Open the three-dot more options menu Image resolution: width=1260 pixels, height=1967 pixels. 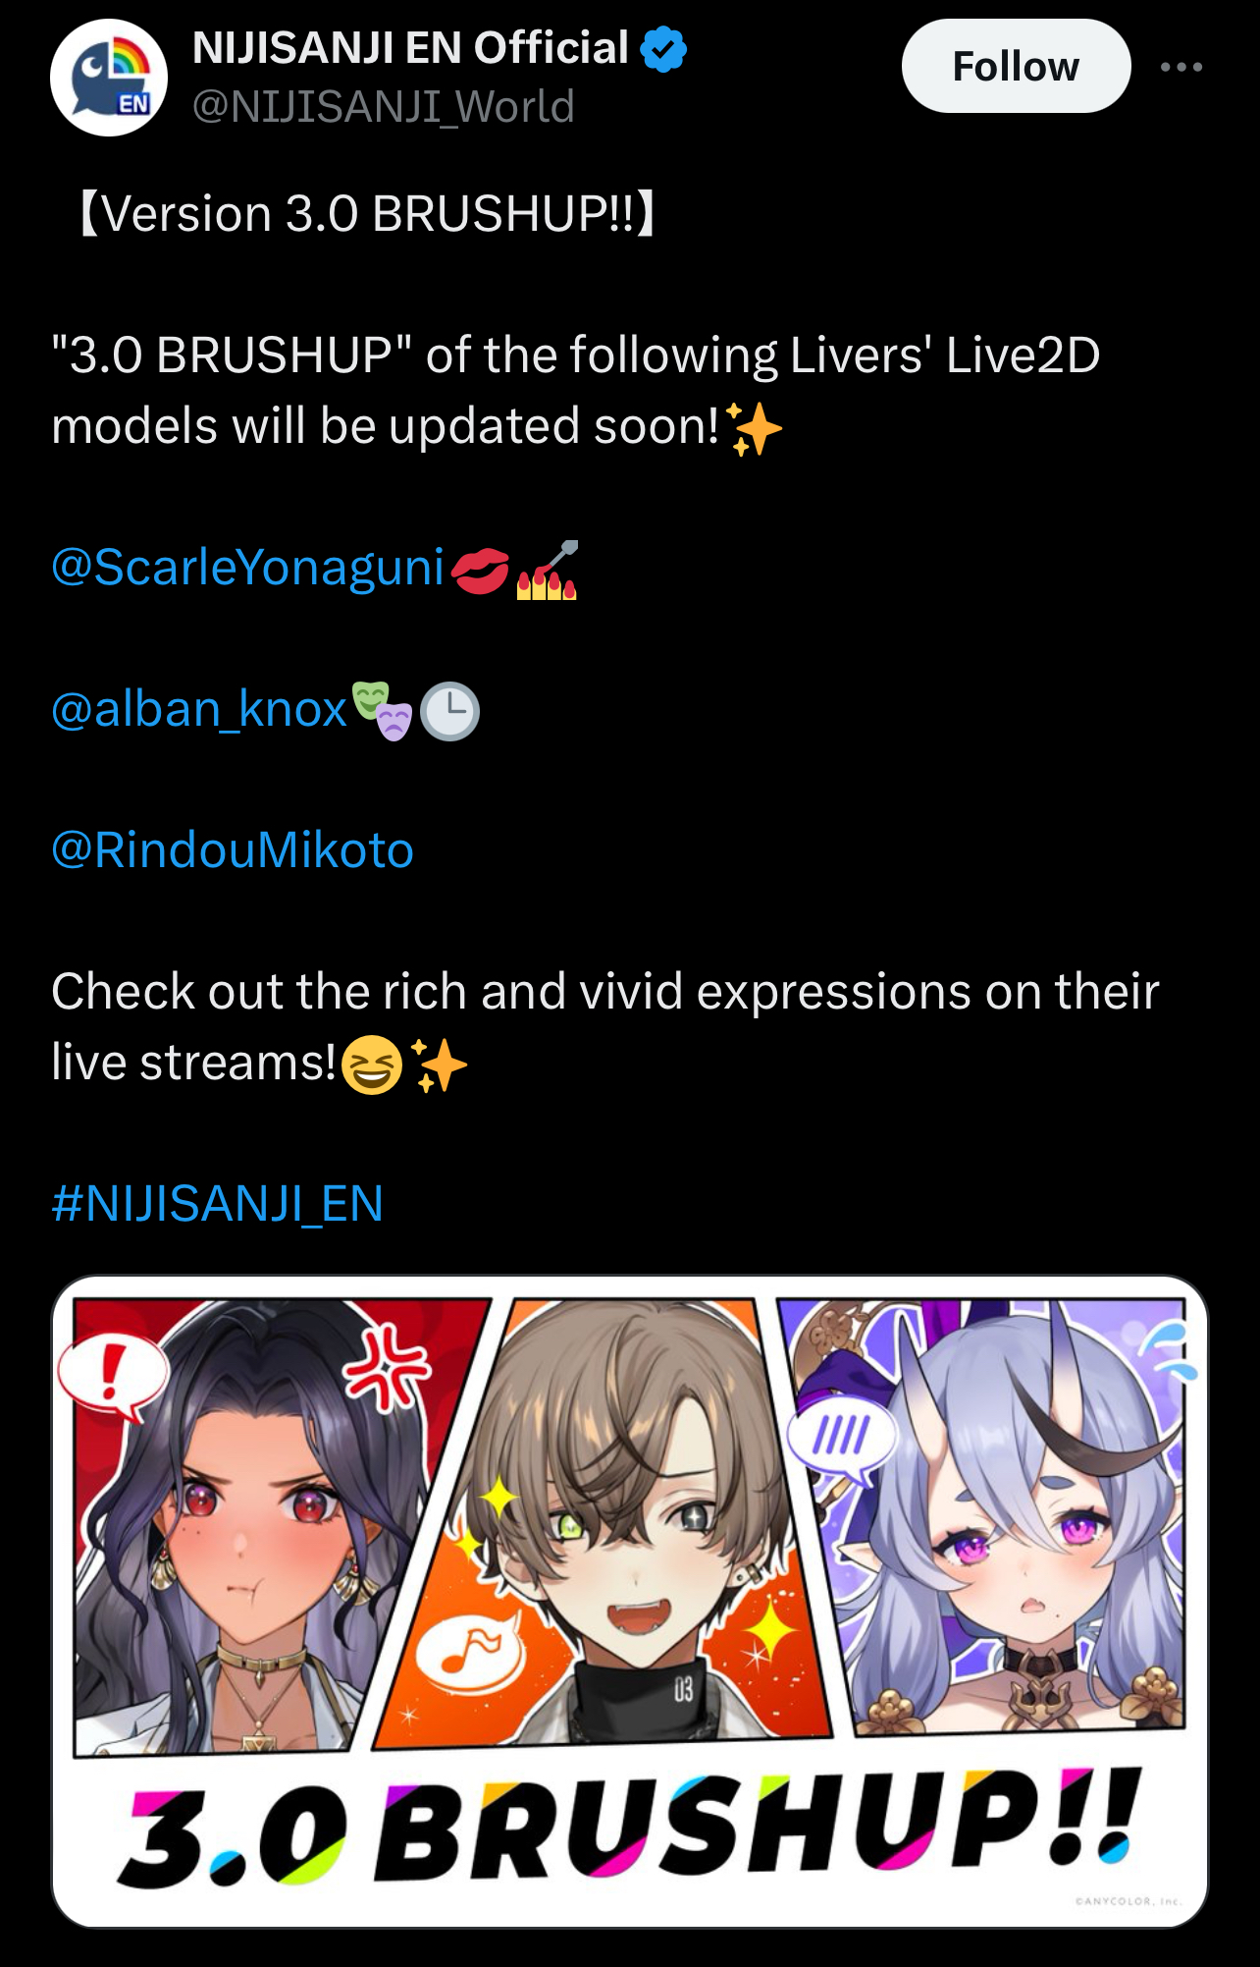1181,67
